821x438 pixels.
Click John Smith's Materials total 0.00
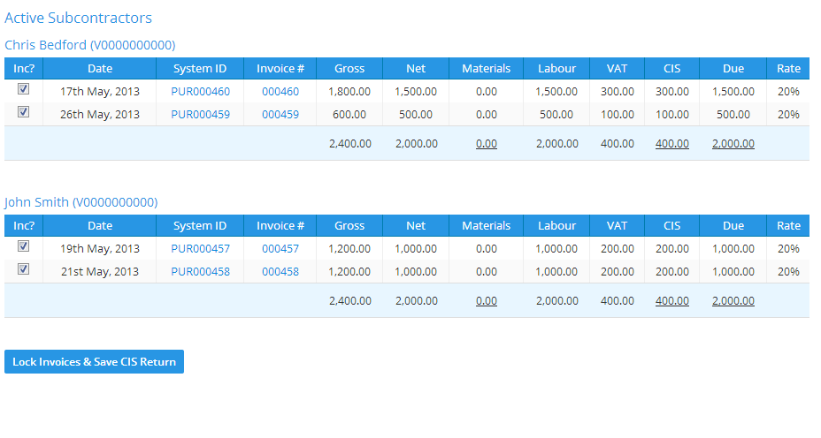coord(486,300)
